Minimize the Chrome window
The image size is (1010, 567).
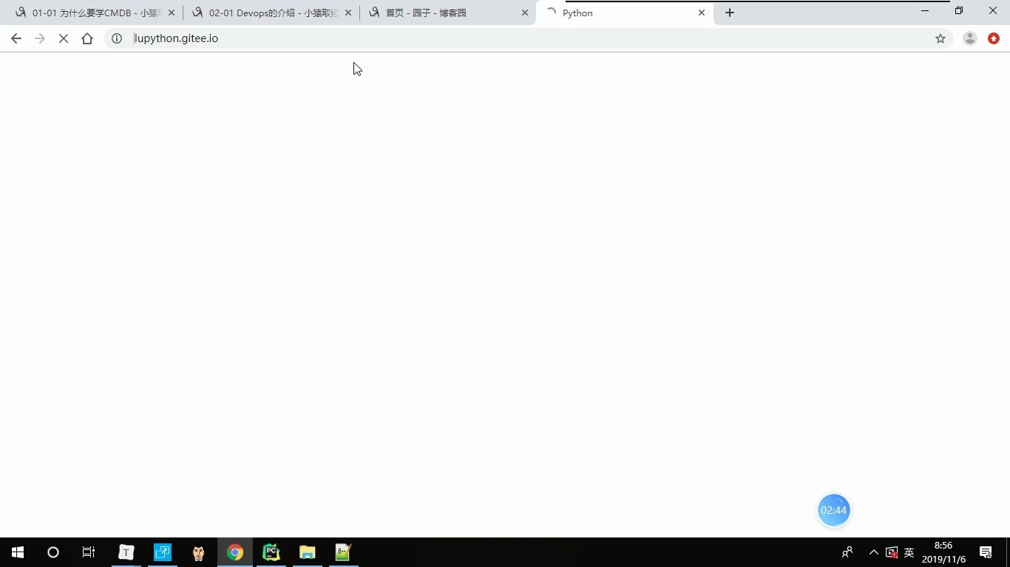(925, 10)
